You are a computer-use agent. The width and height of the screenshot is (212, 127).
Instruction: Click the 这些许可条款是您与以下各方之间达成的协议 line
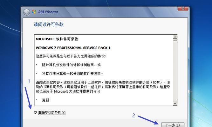(71, 56)
